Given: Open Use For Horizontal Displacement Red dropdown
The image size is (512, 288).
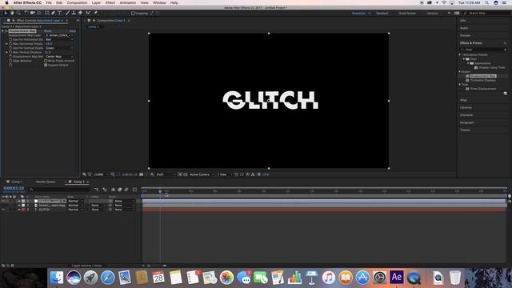Looking at the screenshot, I should tap(59, 39).
